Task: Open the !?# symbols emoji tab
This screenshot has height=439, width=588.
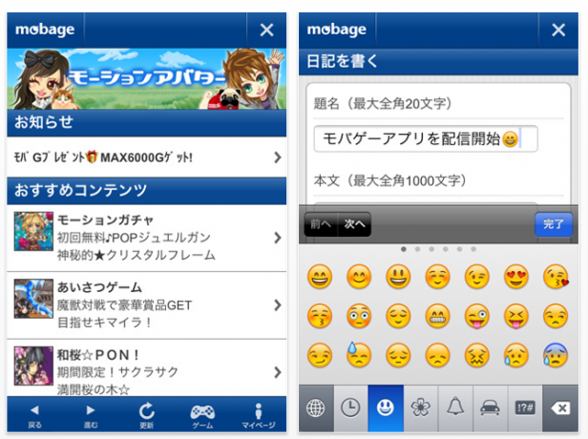Action: [525, 408]
